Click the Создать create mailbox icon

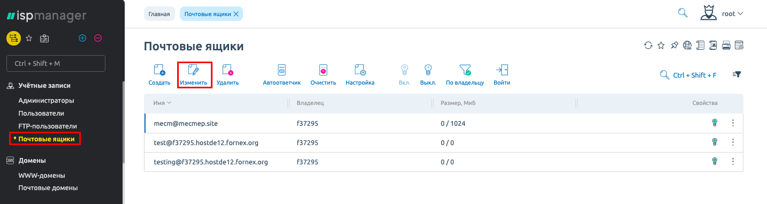click(159, 70)
